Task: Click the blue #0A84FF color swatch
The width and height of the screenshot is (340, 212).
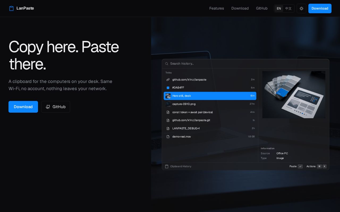Action: click(168, 88)
